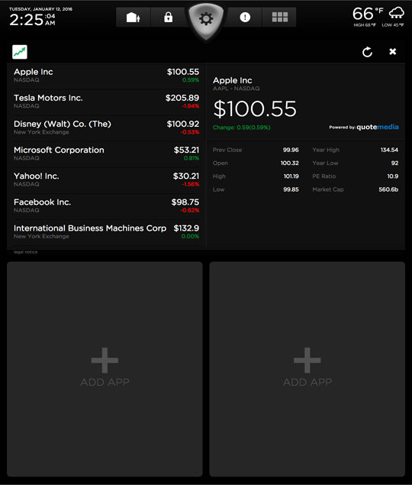The image size is (412, 485).
Task: Click the large $100.55 detail price
Action: point(255,109)
